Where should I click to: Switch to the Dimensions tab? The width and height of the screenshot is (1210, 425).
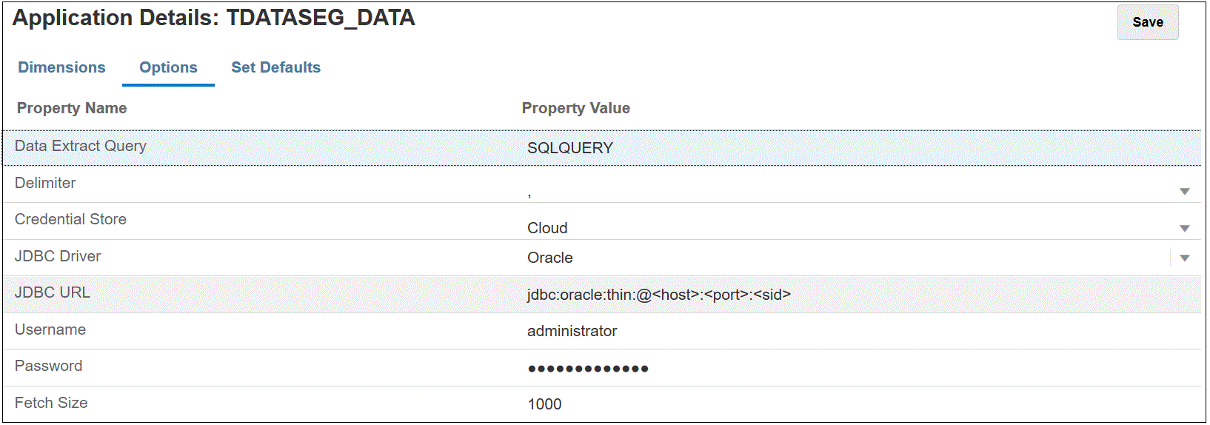61,67
